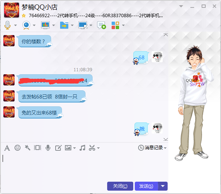221x194 pixels.
Task: Maximize the chat window
Action: tap(203, 6)
